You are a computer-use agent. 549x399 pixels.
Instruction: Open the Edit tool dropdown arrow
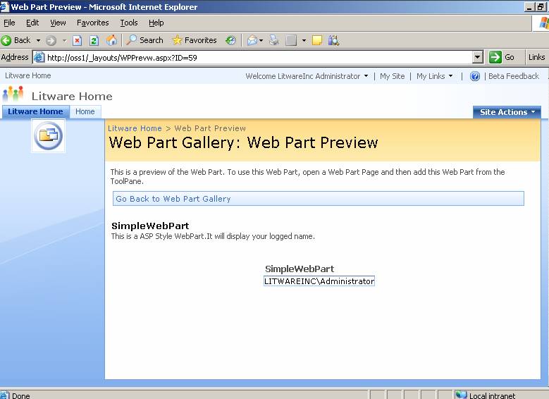pyautogui.click(x=304, y=41)
